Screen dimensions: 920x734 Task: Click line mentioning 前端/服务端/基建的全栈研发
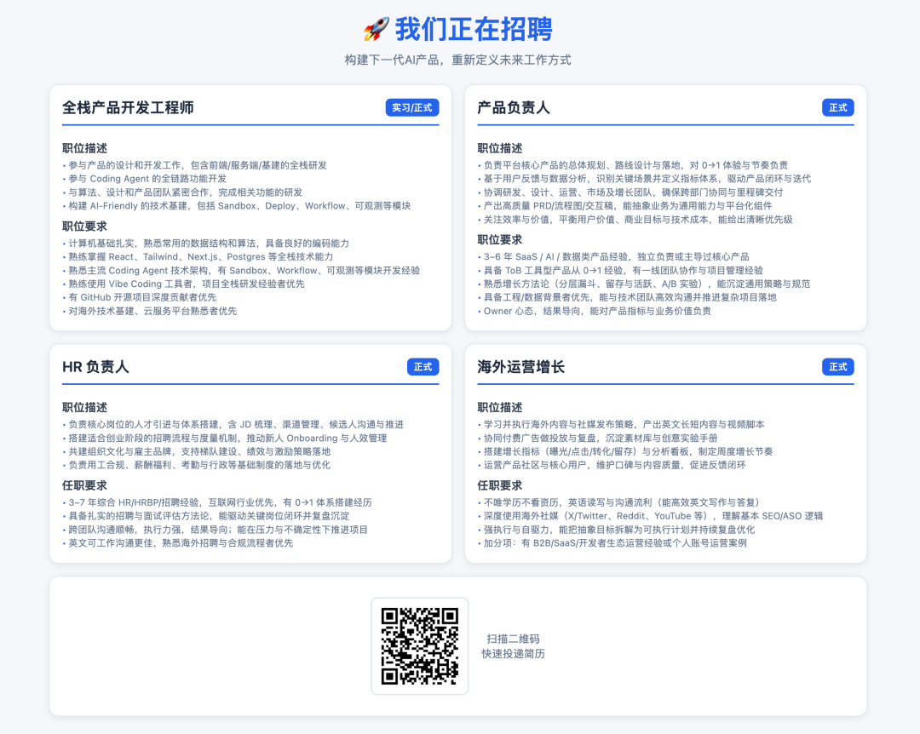point(198,165)
